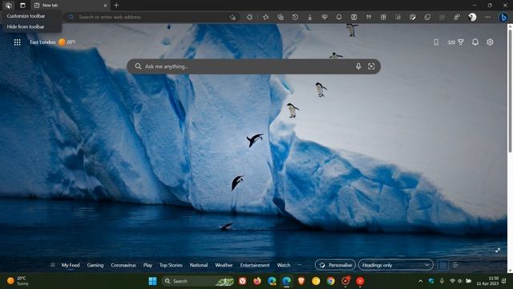This screenshot has width=513, height=289.
Task: Open the Favorites star icon
Action: pos(265,17)
